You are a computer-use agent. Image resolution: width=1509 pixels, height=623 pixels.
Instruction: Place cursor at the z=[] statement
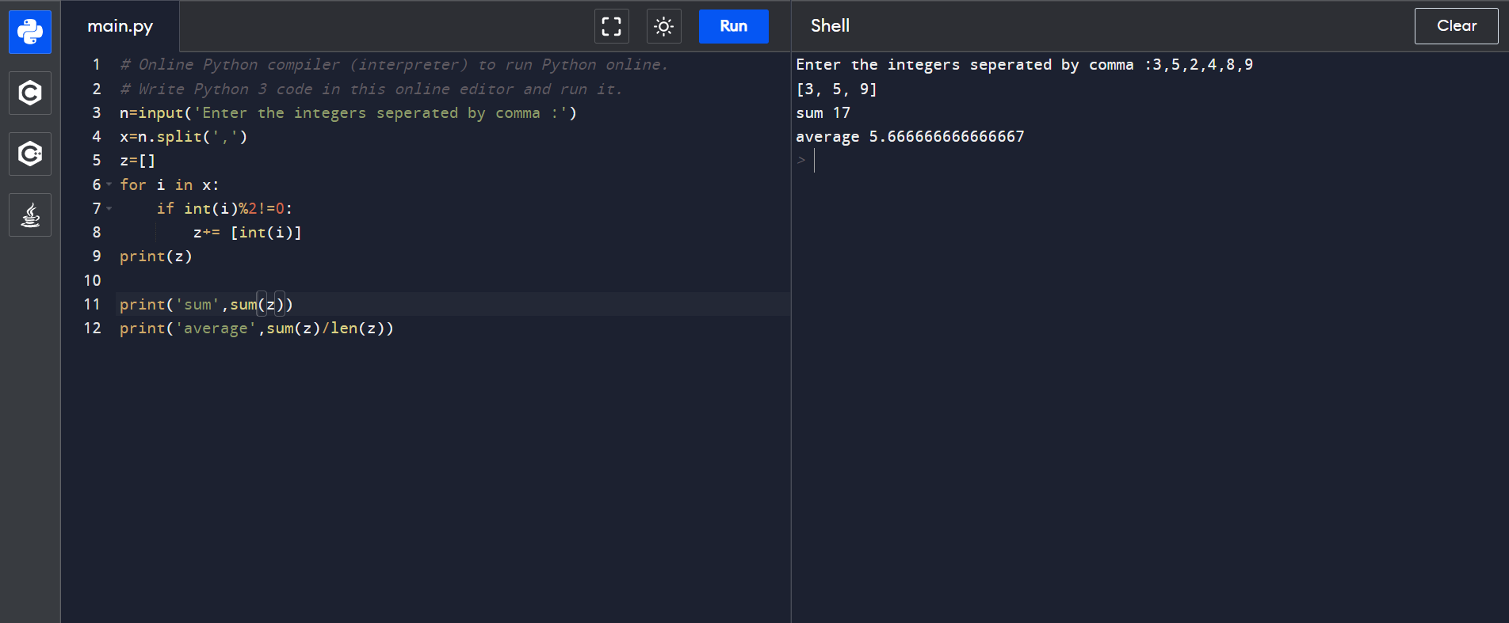pos(138,161)
